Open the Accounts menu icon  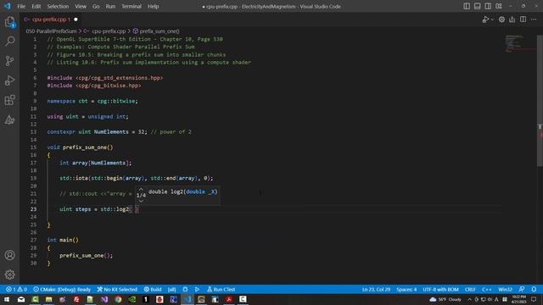click(x=9, y=255)
